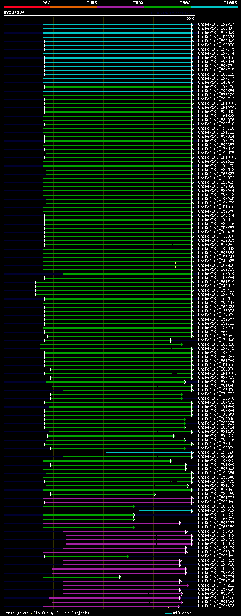This screenshot has width=241, height=616.
Task: Click the UniRef100_Q9ATN8 label
Action: click(x=216, y=294)
